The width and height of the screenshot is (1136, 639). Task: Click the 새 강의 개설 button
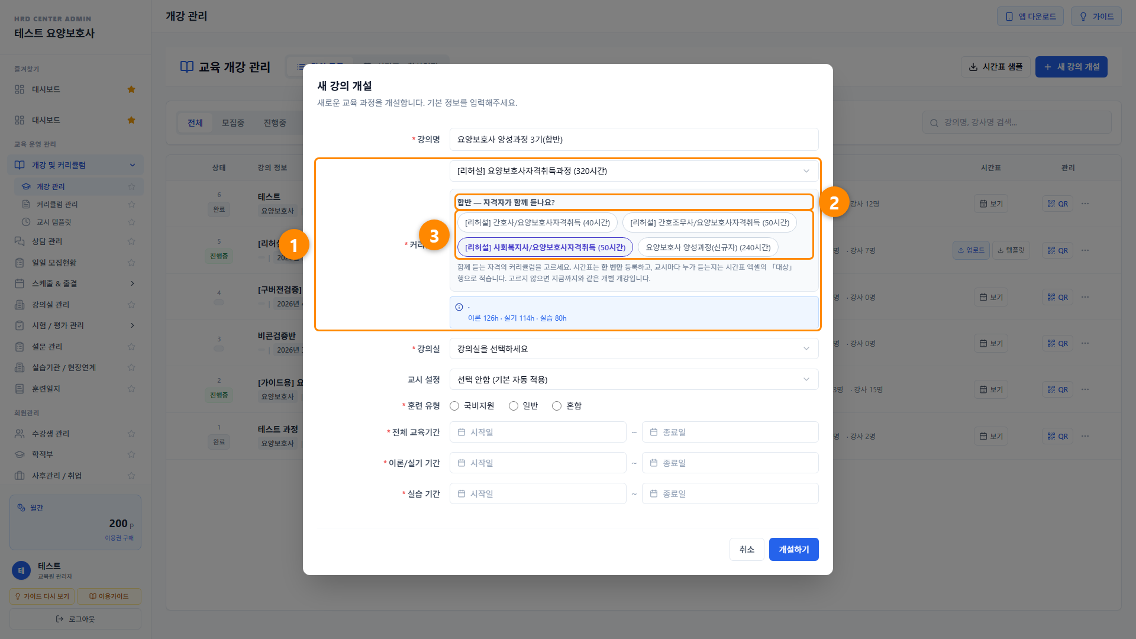pyautogui.click(x=1071, y=67)
